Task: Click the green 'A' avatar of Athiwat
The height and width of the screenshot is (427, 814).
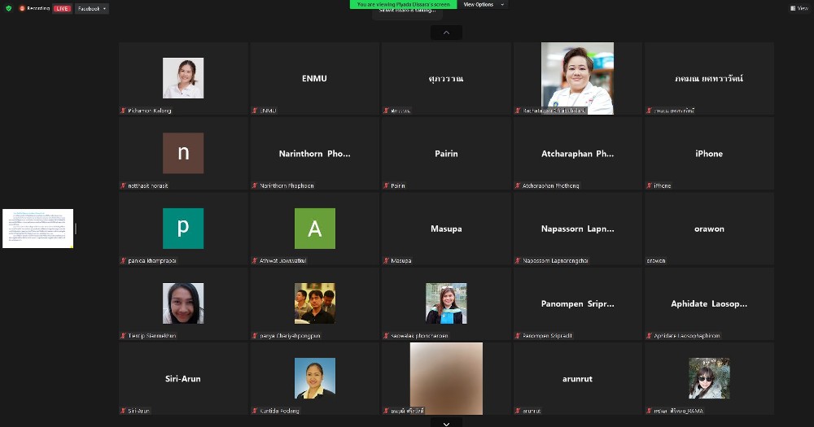Action: point(314,229)
